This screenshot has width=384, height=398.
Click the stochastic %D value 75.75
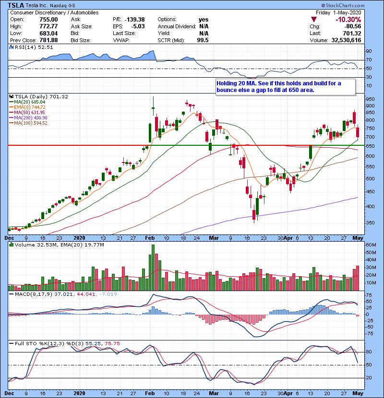[x=112, y=344]
